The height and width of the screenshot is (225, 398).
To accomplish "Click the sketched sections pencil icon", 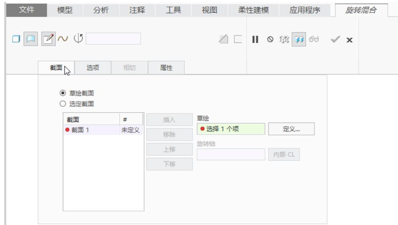I will tap(48, 39).
